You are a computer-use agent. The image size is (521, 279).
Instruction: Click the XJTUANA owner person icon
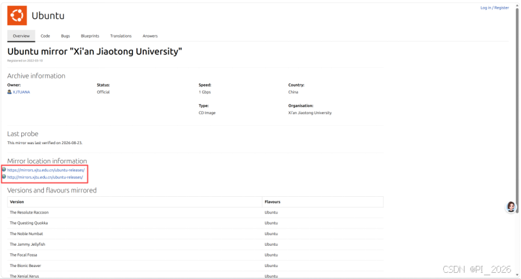coord(9,92)
